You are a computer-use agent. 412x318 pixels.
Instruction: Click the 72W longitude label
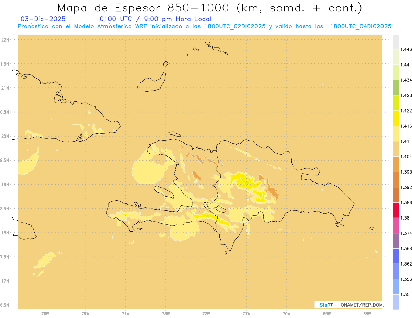pyautogui.click(x=206, y=313)
